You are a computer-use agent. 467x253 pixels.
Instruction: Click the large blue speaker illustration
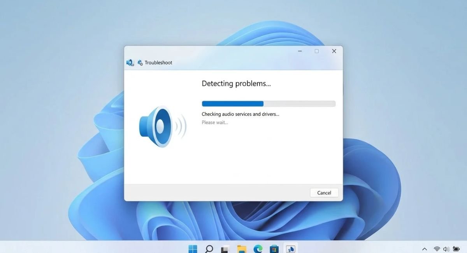pyautogui.click(x=163, y=126)
